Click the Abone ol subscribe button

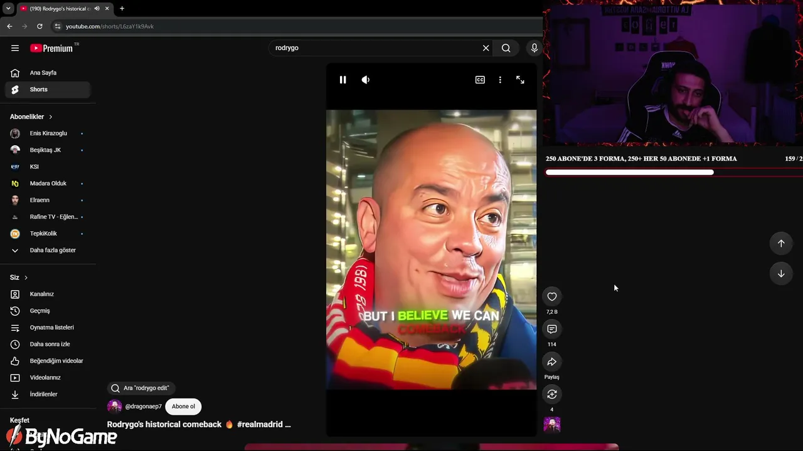click(x=183, y=407)
